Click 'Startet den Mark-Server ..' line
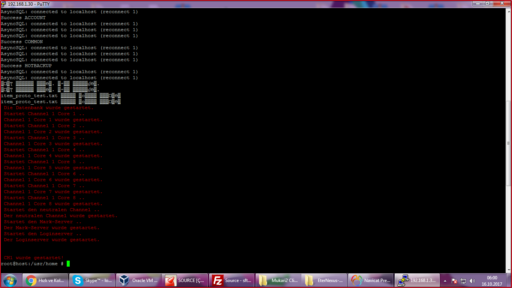The height and width of the screenshot is (288, 512). pyautogui.click(x=43, y=222)
